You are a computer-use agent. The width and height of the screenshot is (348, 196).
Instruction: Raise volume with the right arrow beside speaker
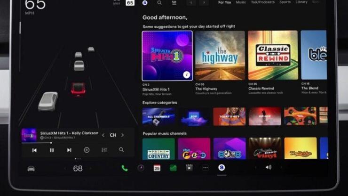click(281, 167)
